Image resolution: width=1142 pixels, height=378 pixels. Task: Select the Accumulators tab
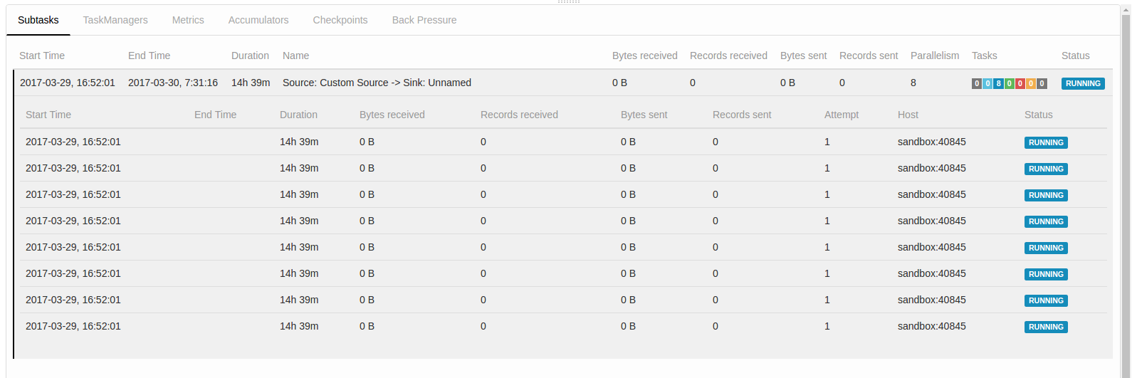258,20
